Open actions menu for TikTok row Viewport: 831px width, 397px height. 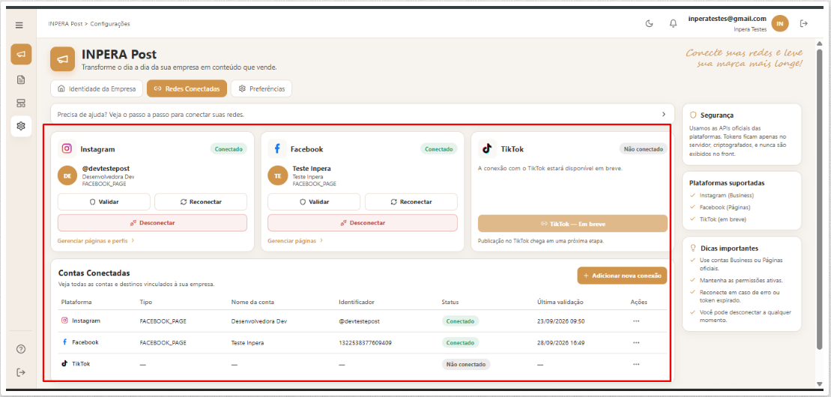636,364
